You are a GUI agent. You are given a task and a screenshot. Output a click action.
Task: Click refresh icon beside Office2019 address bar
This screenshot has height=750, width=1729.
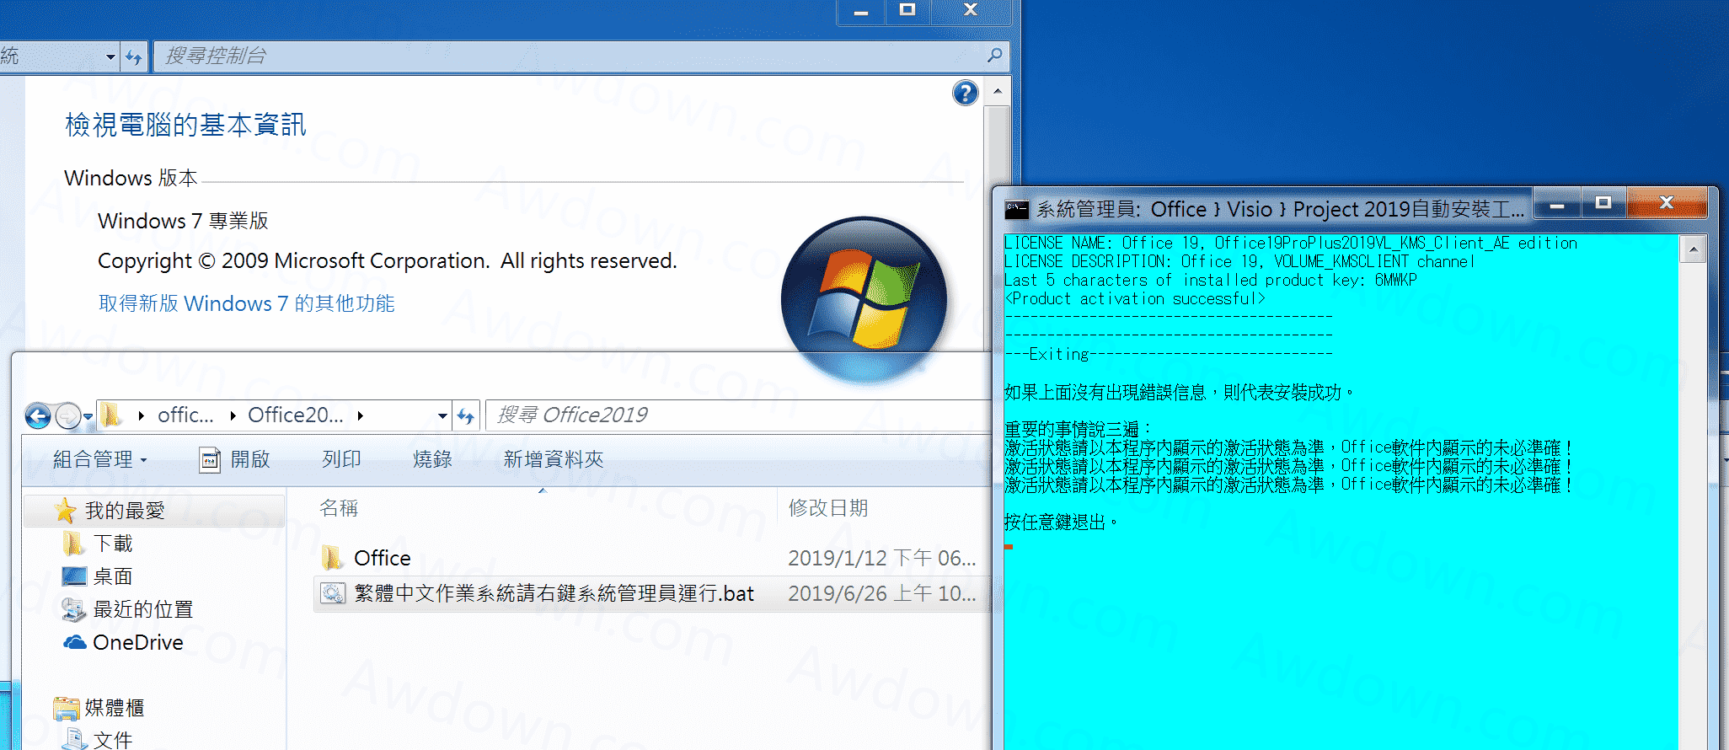point(466,415)
